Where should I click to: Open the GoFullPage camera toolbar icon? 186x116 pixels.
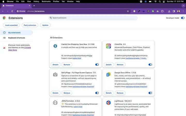pyautogui.click(x=158, y=11)
